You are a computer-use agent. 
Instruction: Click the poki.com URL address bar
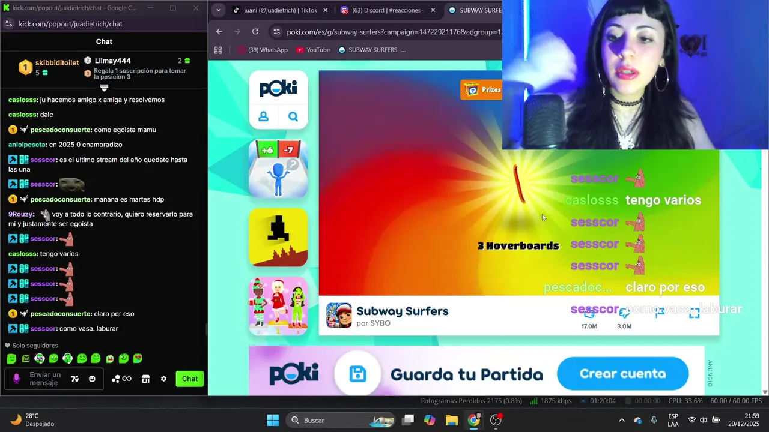tap(394, 32)
